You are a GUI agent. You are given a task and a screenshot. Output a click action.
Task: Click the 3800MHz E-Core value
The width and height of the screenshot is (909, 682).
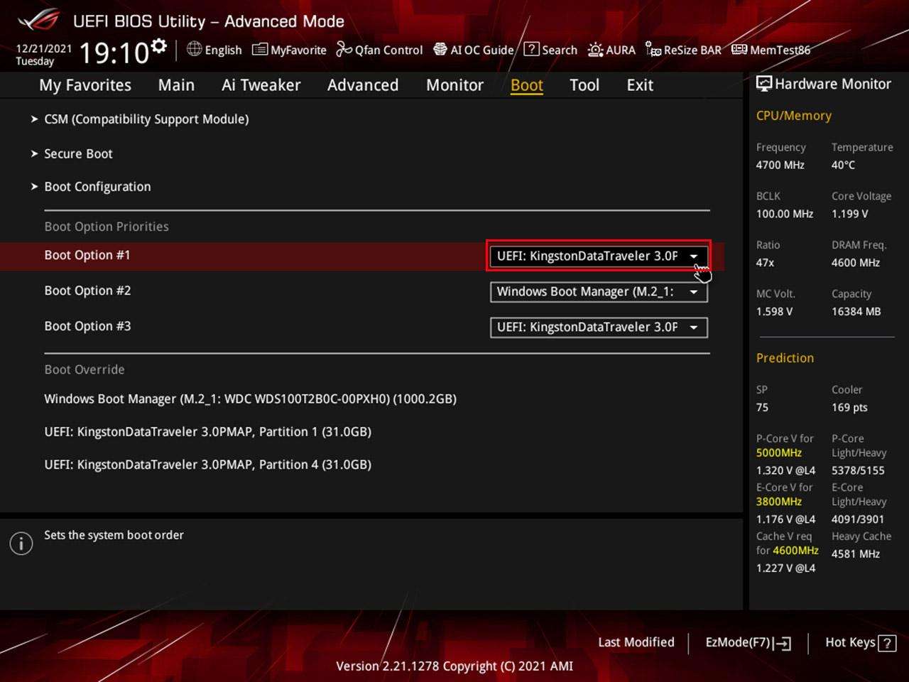tap(778, 502)
